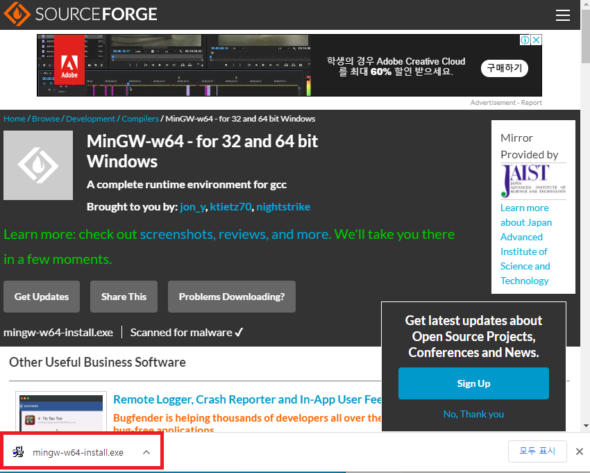Viewport: 590px width, 473px height.
Task: Close the downloads bar with X
Action: click(x=580, y=451)
